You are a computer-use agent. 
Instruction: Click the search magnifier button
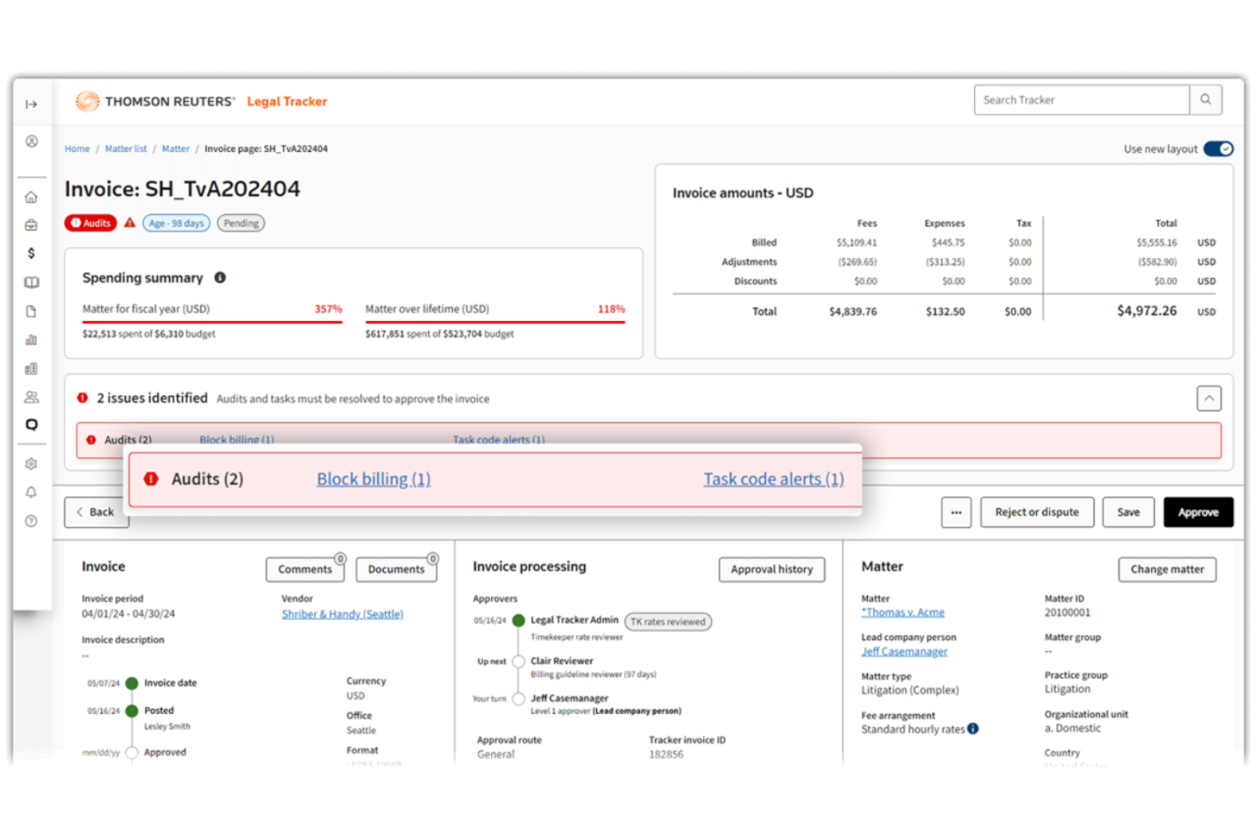point(1205,100)
